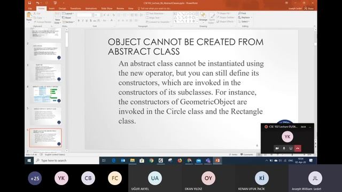Open the Shape Outline dropdown

click(x=226, y=18)
